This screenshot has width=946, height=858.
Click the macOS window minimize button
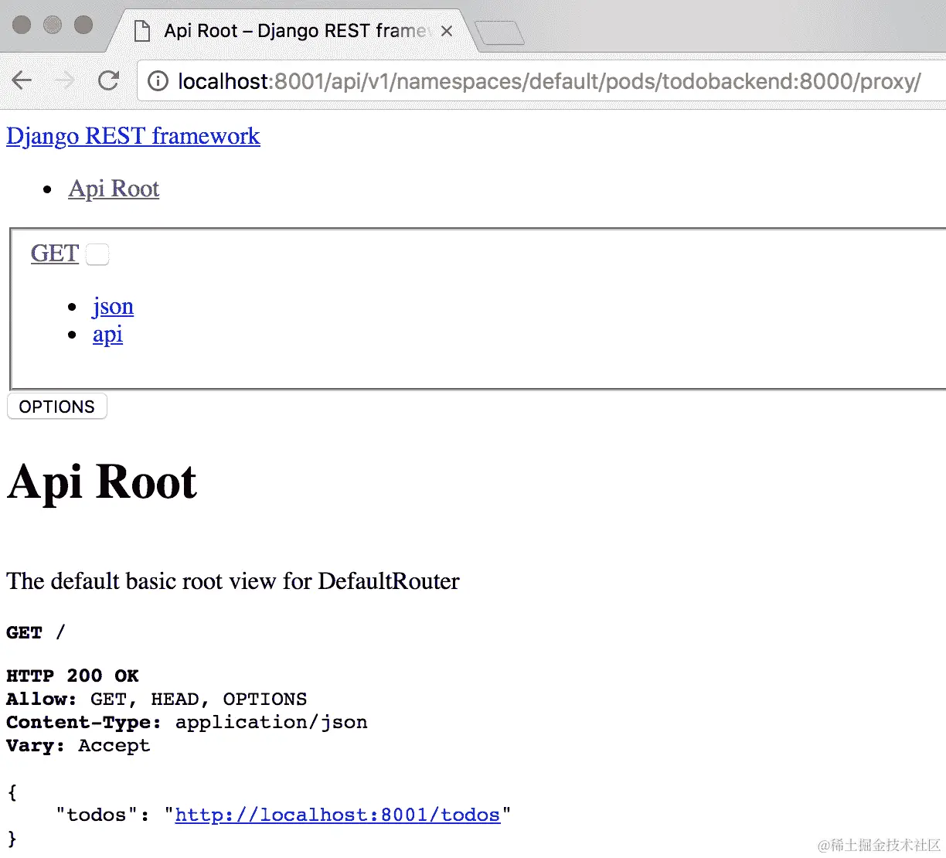tap(53, 26)
